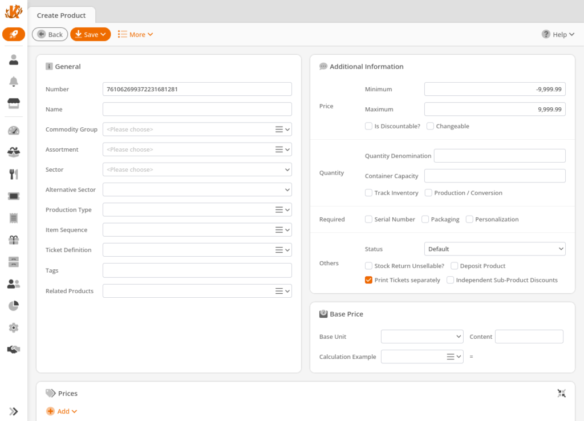Image resolution: width=584 pixels, height=421 pixels.
Task: Open the gear settings icon in sidebar
Action: [x=14, y=328]
